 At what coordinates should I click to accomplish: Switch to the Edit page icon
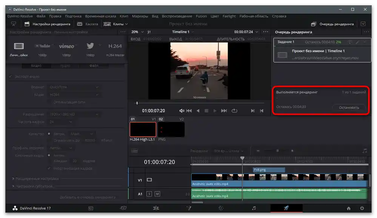156,208
